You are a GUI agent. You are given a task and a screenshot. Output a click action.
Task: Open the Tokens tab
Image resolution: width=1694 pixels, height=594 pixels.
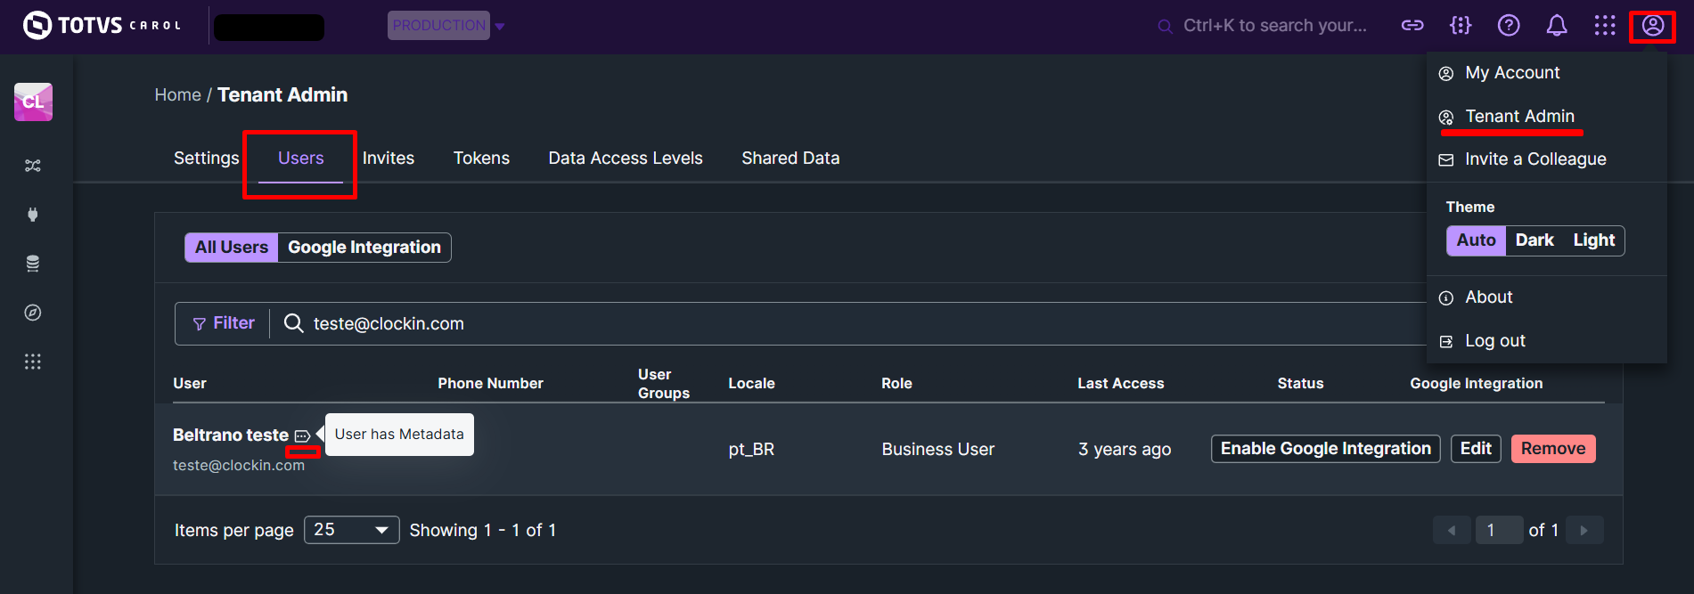tap(481, 158)
